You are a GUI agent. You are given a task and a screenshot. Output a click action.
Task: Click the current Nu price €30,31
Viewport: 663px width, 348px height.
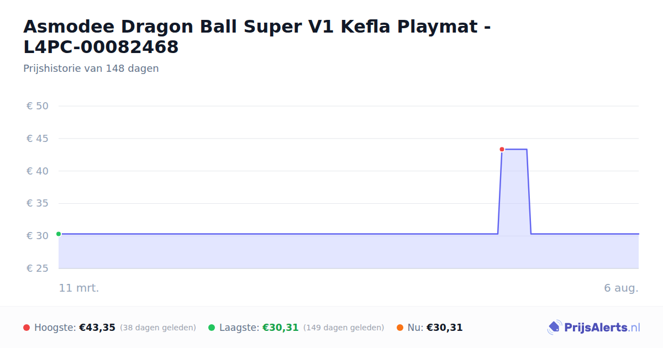444,328
